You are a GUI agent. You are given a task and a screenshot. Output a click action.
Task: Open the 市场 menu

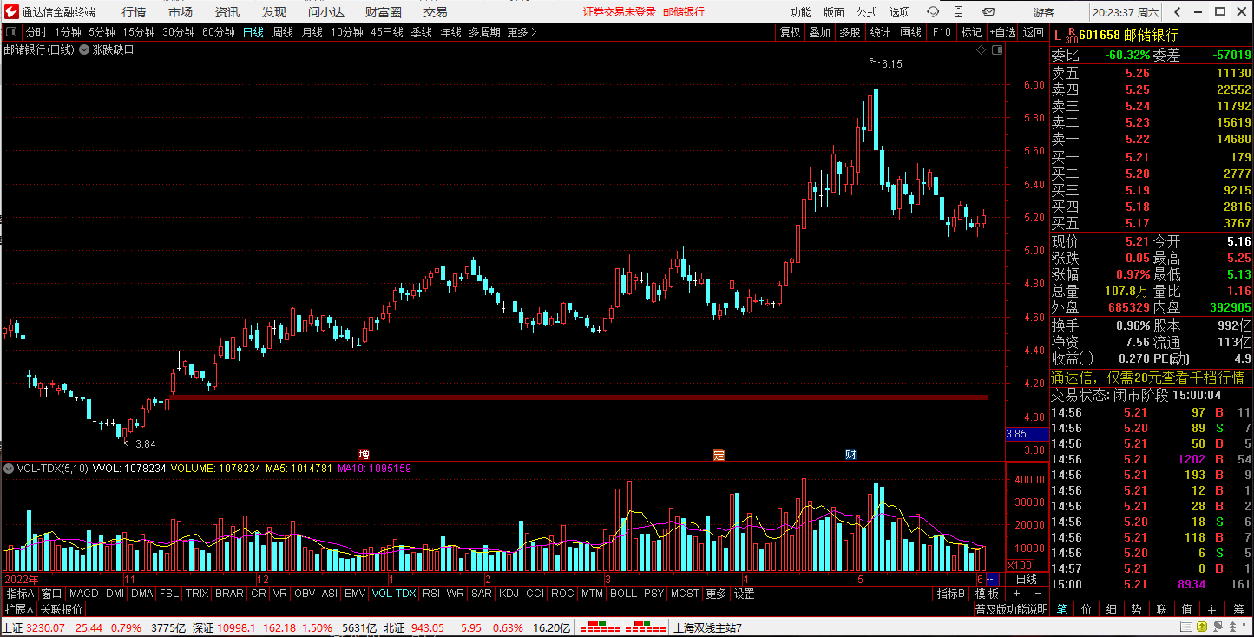(181, 12)
